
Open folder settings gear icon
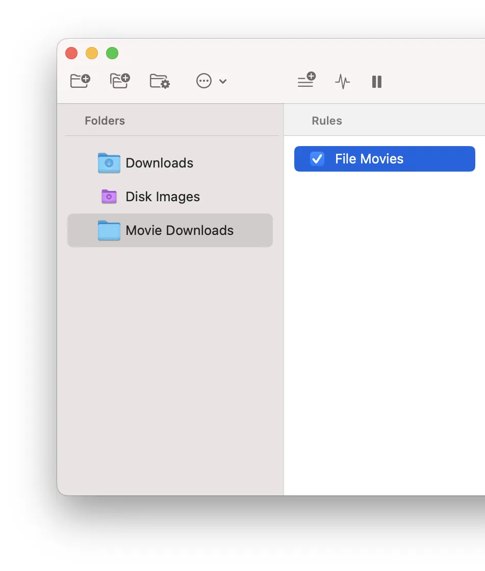point(160,81)
